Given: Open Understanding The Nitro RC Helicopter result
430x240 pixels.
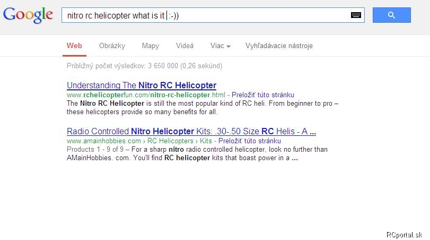Looking at the screenshot, I should coord(142,85).
